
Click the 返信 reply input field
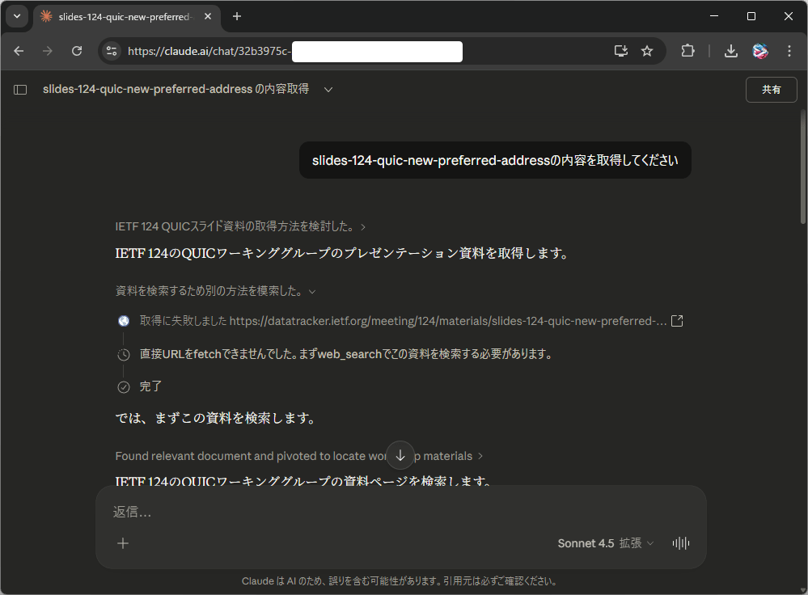coord(324,511)
